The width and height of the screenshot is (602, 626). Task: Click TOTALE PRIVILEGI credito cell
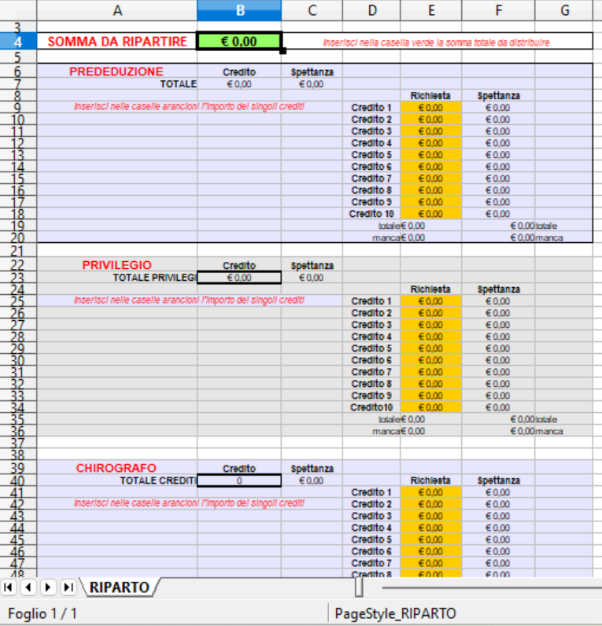coord(239,278)
